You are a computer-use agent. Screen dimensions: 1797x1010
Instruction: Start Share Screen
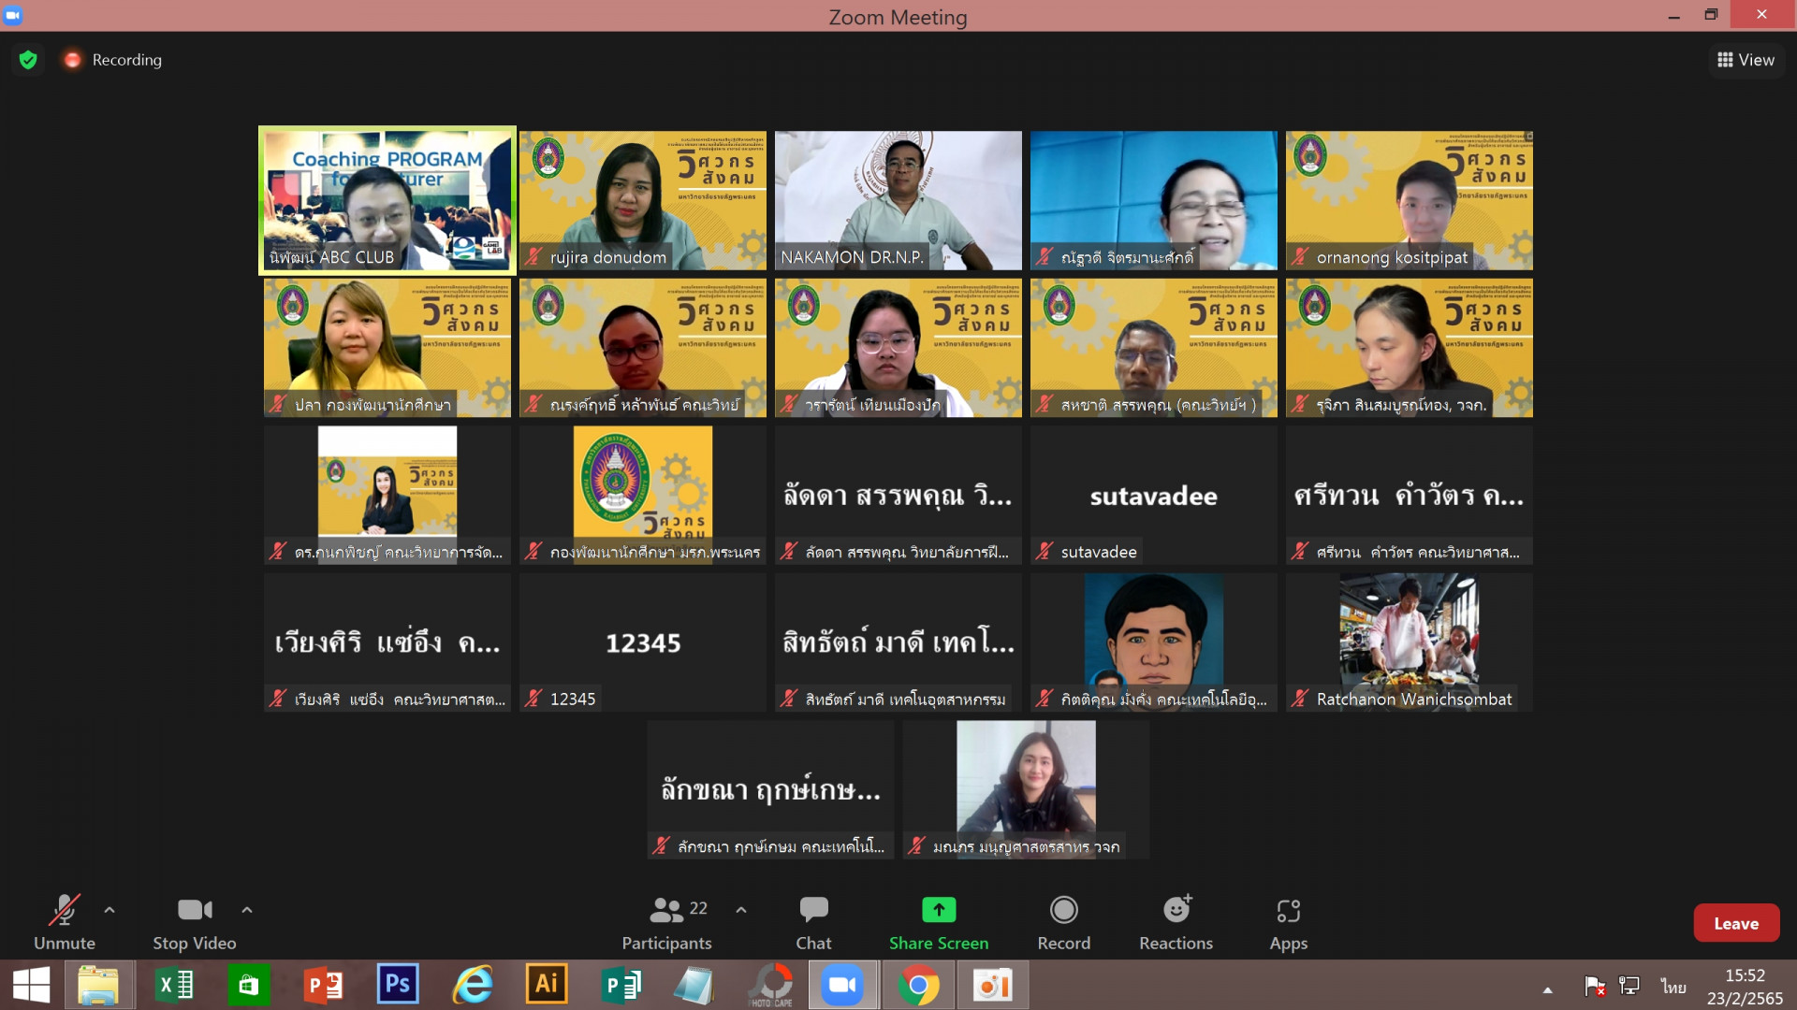tap(939, 922)
